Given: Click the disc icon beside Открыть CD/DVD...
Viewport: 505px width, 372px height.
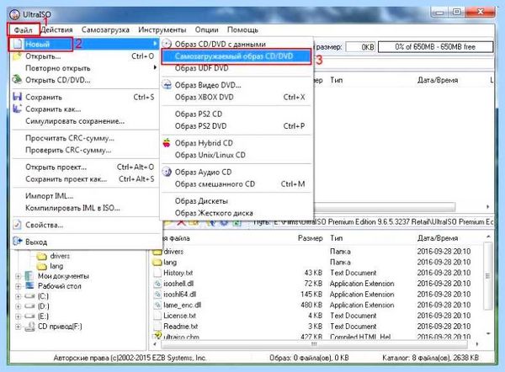Looking at the screenshot, I should pyautogui.click(x=18, y=79).
